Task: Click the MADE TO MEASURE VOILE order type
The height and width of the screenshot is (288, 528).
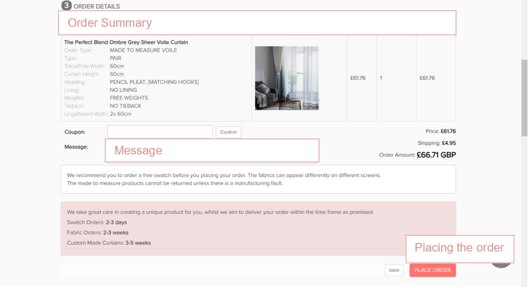Action: tap(143, 50)
